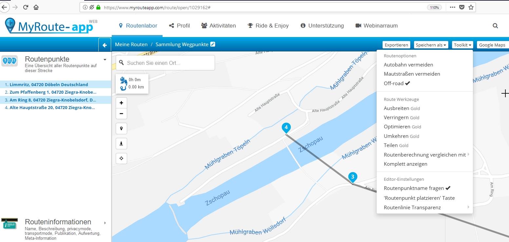Toggle the Off-road route option
Screen dimensions: 509x242
[x=397, y=84]
